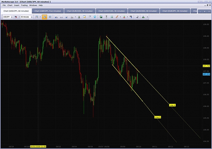Screen dimensions: 212x149
Task: Select the trend line pencil tool
Action: point(117,17)
